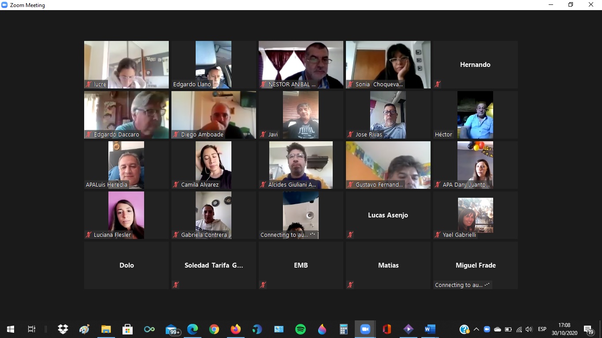Open the Calculator app from taskbar
602x338 pixels.
[344, 329]
